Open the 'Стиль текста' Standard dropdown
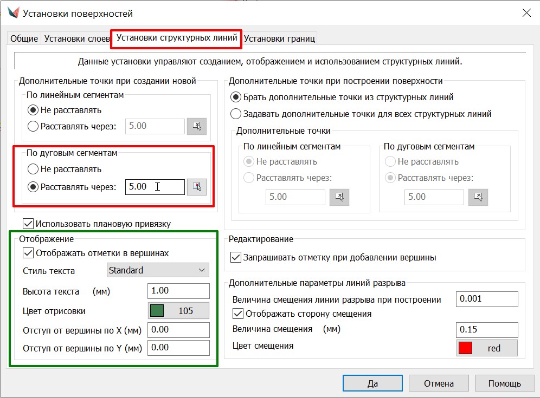 point(158,270)
